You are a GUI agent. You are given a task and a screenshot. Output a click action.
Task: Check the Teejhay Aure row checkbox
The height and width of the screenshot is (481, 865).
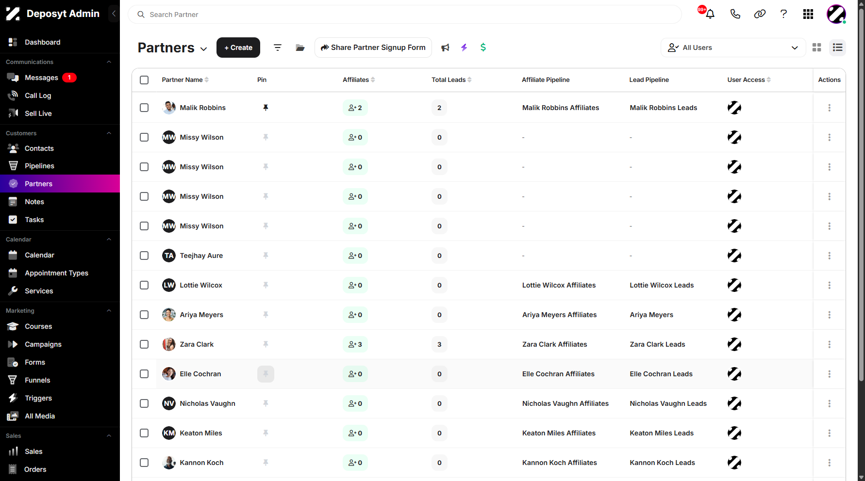144,256
